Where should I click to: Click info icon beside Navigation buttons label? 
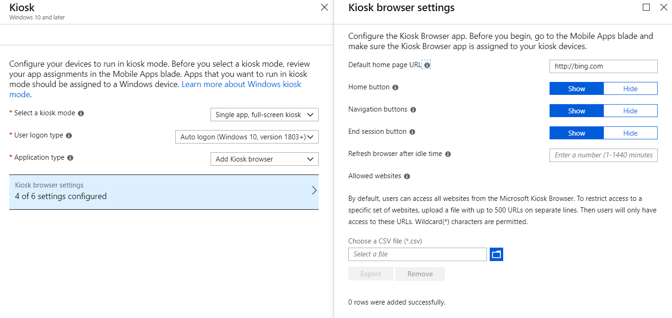pos(413,110)
